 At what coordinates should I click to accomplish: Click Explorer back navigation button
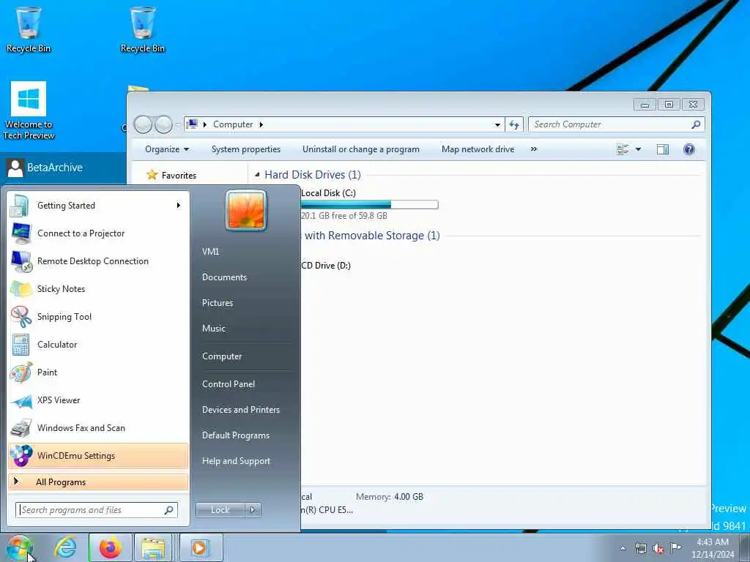143,124
